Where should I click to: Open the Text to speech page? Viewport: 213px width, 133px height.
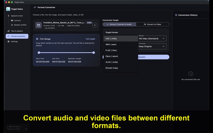point(17,31)
